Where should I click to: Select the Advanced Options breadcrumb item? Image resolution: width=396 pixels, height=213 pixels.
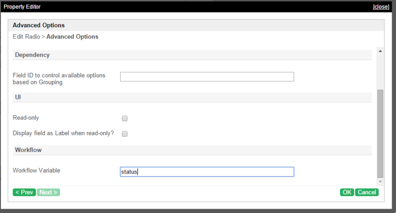tap(72, 37)
